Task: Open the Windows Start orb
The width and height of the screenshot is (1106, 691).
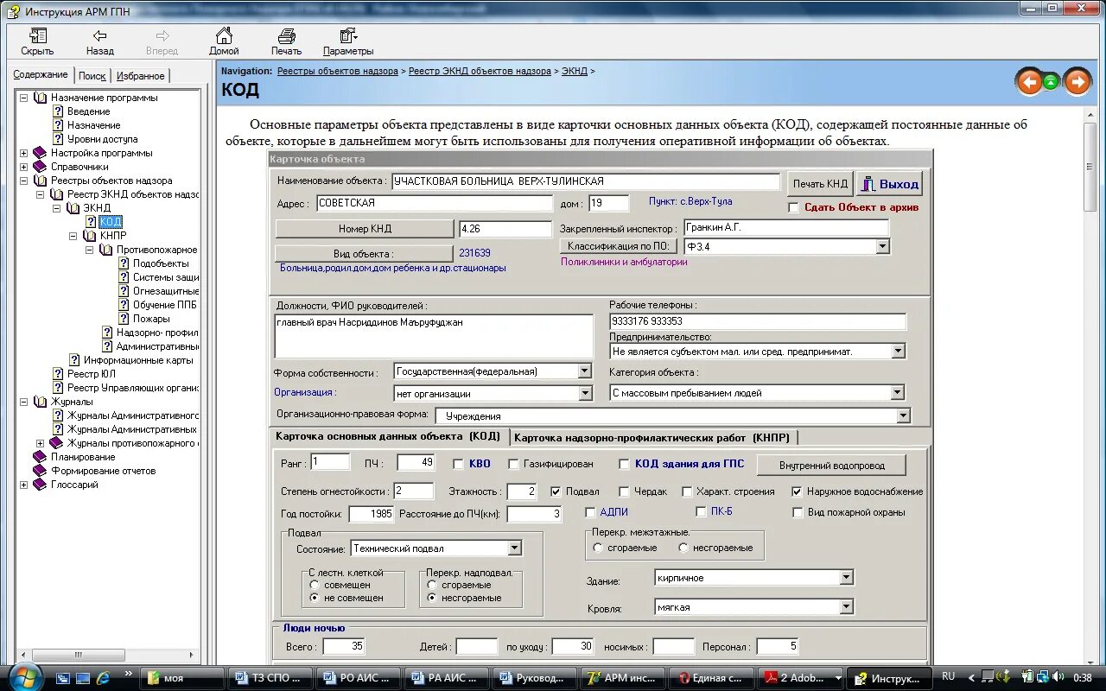Action: pos(23,676)
